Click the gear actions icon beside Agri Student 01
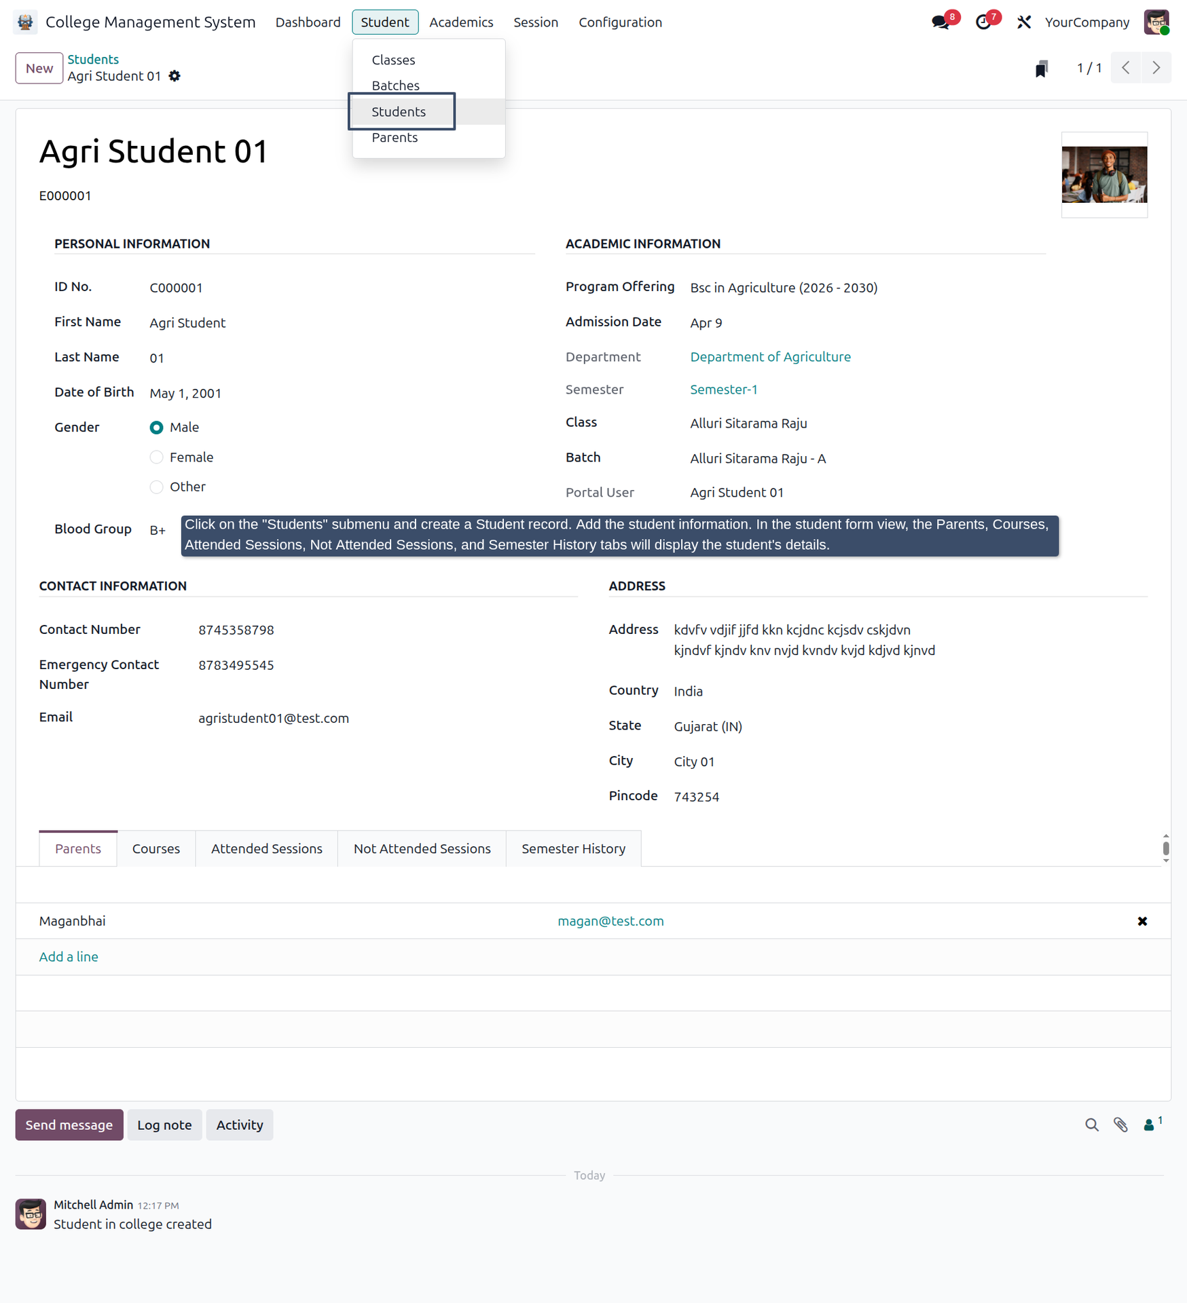This screenshot has width=1187, height=1303. 175,76
